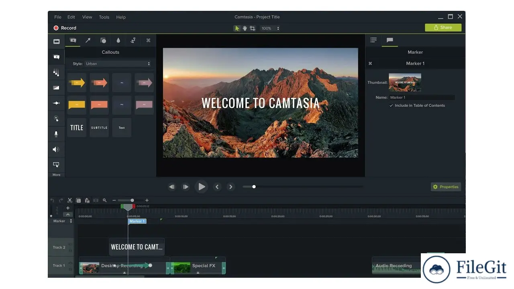Click the green Share button
The width and height of the screenshot is (514, 289).
[443, 28]
